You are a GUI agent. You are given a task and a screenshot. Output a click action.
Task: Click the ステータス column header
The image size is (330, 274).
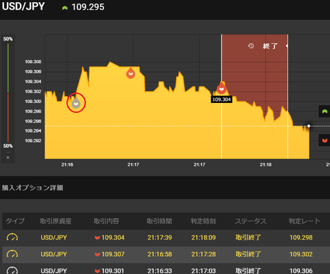tap(250, 221)
